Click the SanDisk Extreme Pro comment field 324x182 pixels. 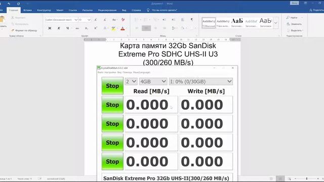[167, 178]
